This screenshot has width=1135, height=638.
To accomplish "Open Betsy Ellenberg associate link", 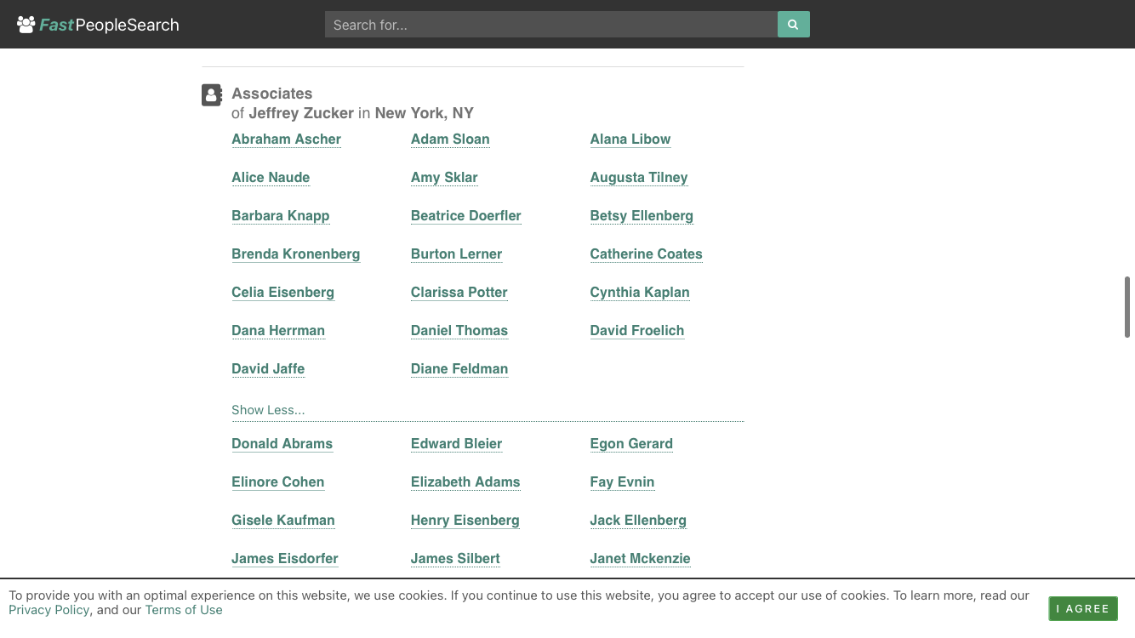I will (x=642, y=215).
